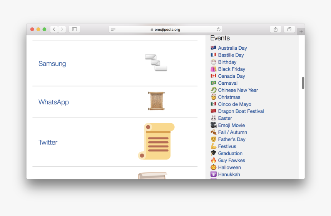
Task: Click the flexed biceps icon
Action: coord(214,146)
